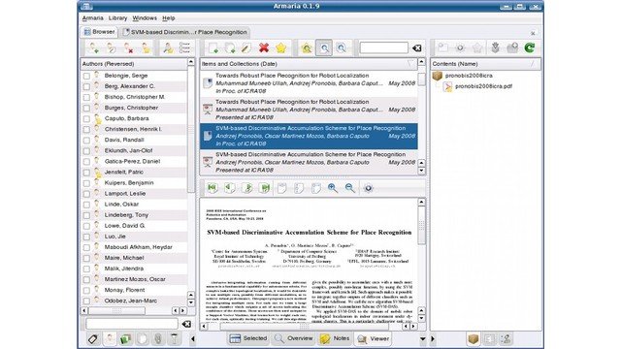Show package view in contents panel
This screenshot has width=621, height=349.
[474, 339]
